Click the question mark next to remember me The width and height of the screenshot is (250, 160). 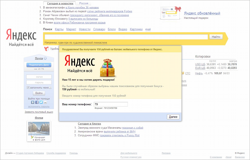pyautogui.click(x=50, y=87)
